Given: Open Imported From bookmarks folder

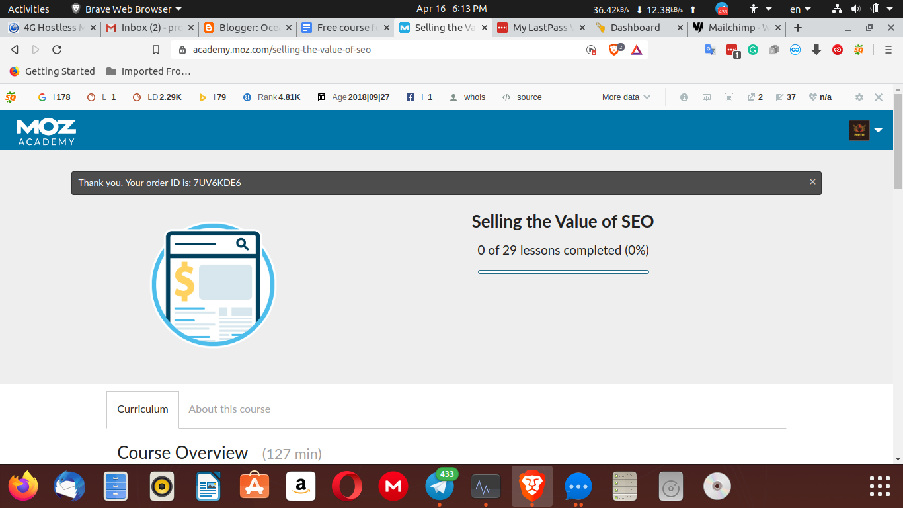Looking at the screenshot, I should 148,71.
